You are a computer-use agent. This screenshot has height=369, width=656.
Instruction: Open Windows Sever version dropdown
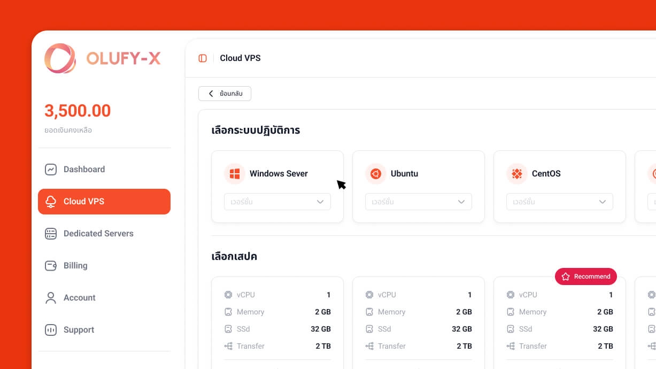277,202
